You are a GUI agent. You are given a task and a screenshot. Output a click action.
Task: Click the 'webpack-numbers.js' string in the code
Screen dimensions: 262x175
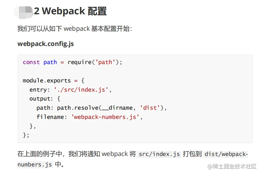105,117
